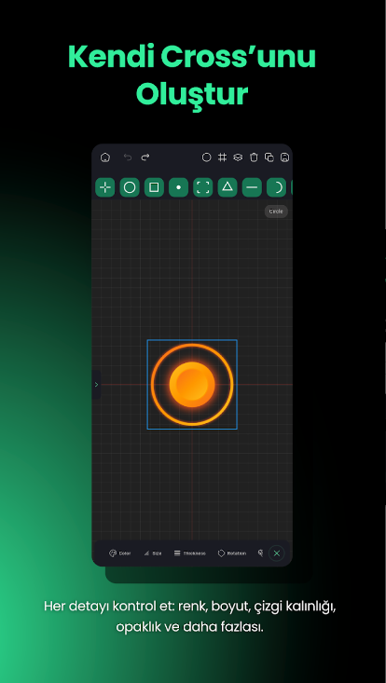Delete with the trash can icon
This screenshot has height=683, width=386.
[x=254, y=157]
